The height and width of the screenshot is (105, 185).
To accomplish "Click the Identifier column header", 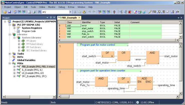I will pos(89,22).
